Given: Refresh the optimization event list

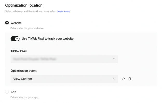Looking at the screenshot, I should tap(123, 79).
